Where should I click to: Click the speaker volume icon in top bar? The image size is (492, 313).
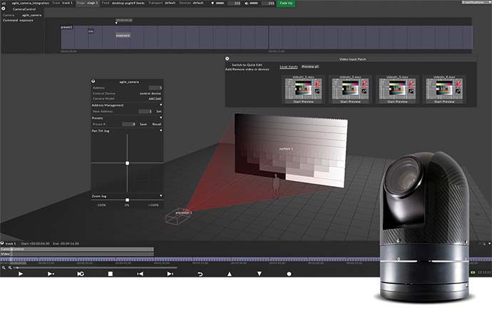tap(247, 3)
